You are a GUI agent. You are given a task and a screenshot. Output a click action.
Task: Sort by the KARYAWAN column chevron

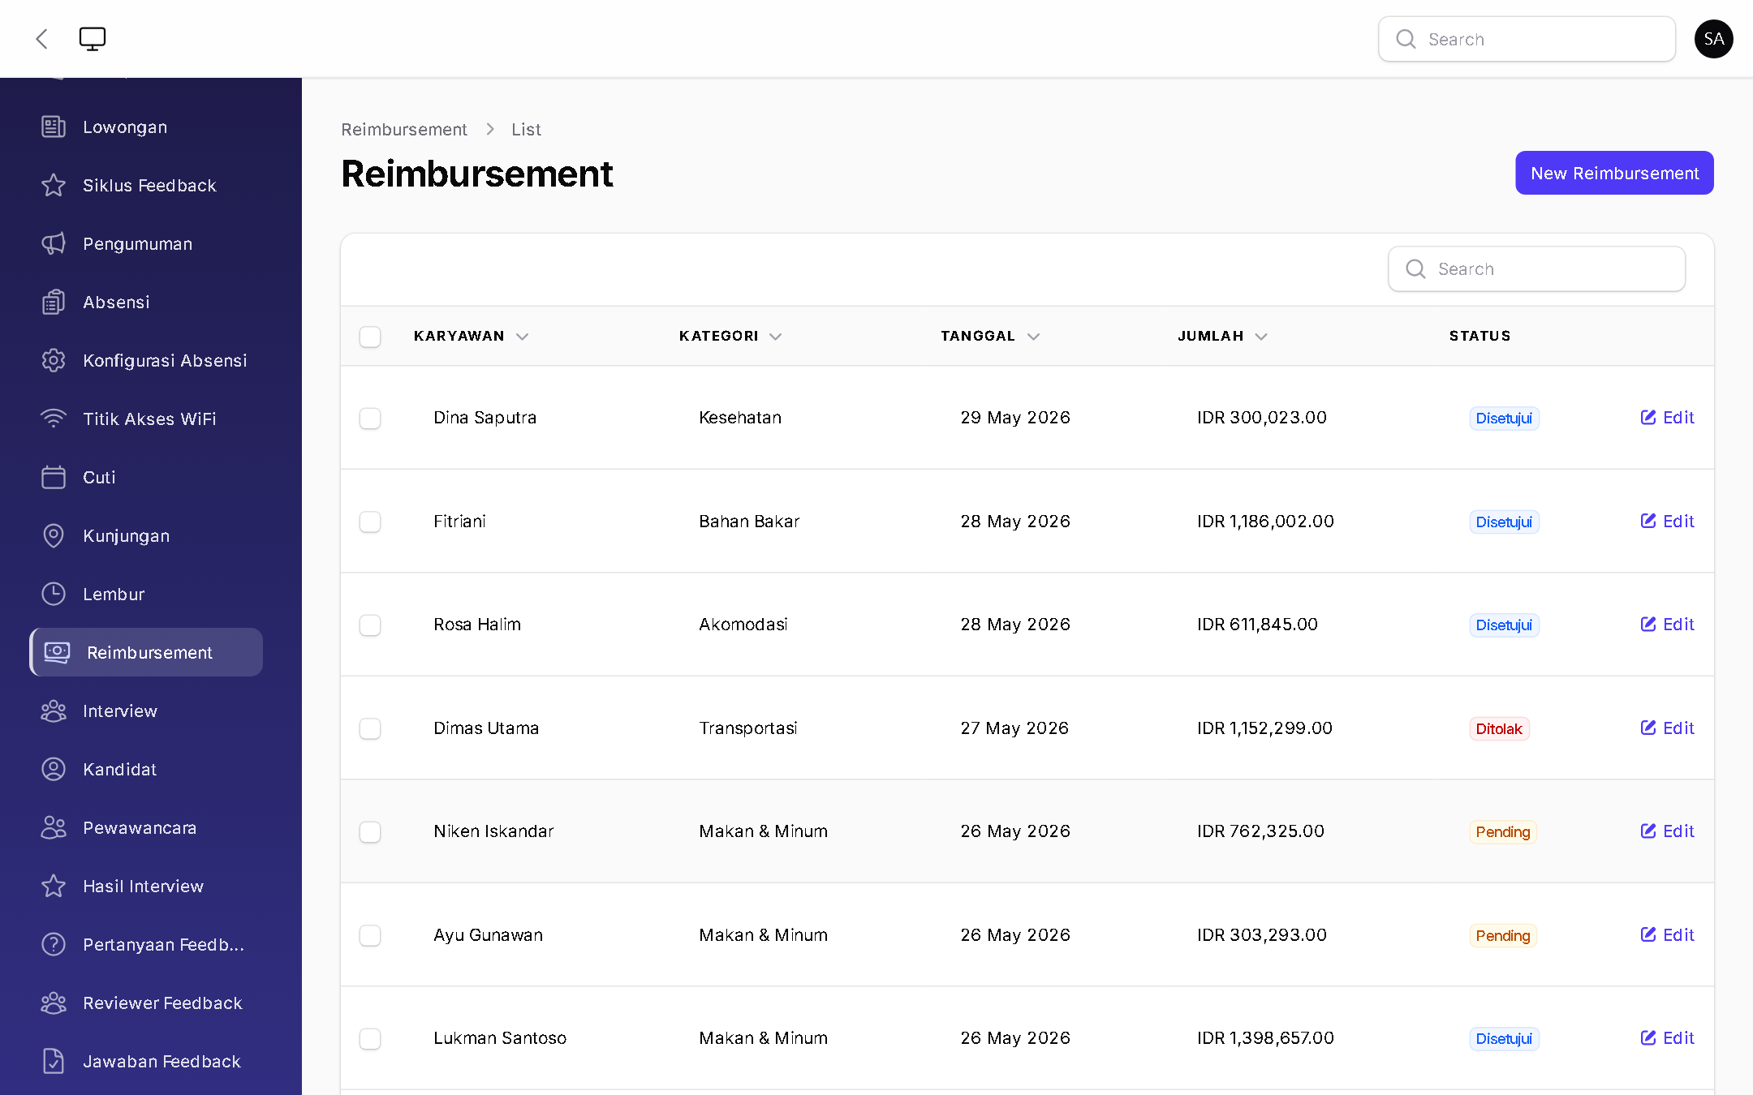click(x=523, y=337)
